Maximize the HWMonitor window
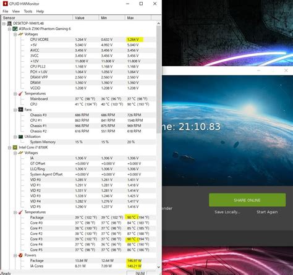This screenshot has width=293, height=275. 141,4
